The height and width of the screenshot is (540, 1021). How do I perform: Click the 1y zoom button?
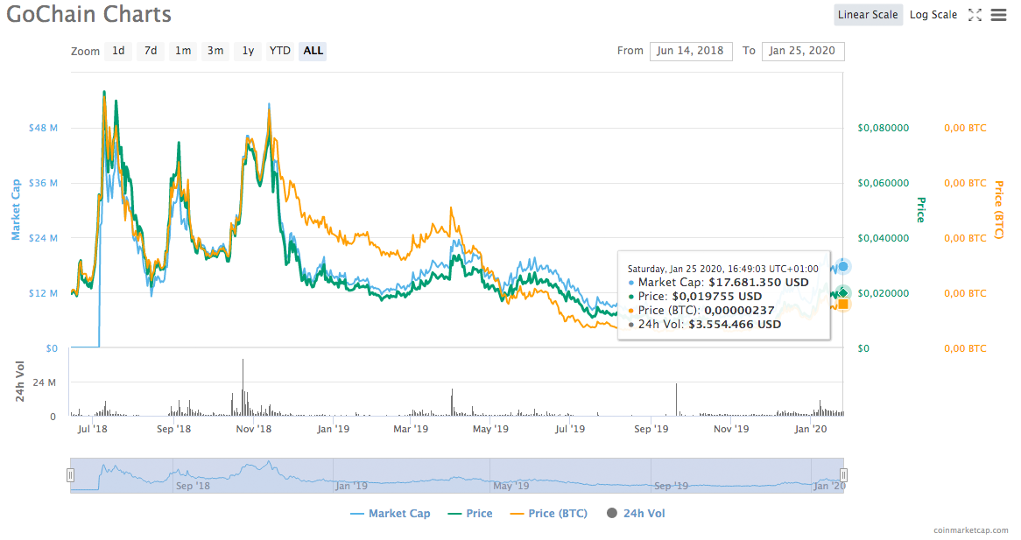247,51
